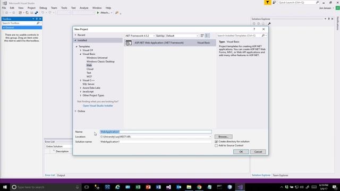Screen dimensions: 340x191
Task: Expand the Visual C++ templates node
Action: tap(81, 80)
